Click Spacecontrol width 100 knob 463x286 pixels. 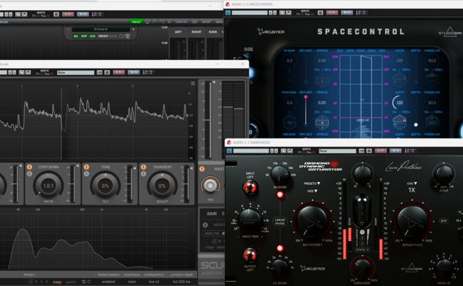pos(399,103)
